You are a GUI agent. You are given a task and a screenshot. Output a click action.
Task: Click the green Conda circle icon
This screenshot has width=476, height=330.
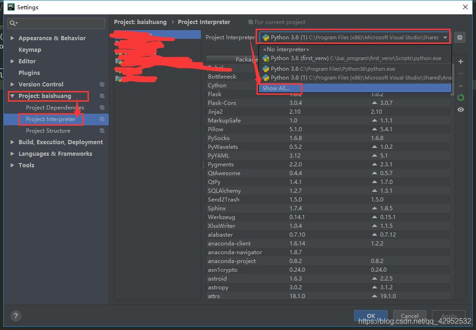pyautogui.click(x=461, y=98)
